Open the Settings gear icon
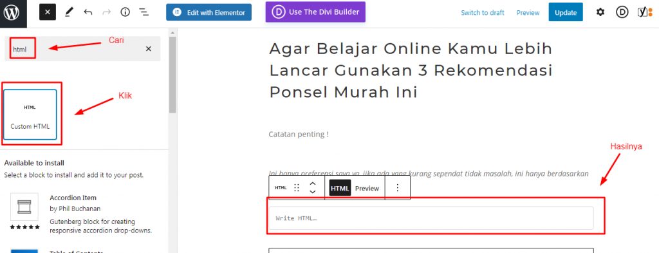659x253 pixels. tap(600, 13)
